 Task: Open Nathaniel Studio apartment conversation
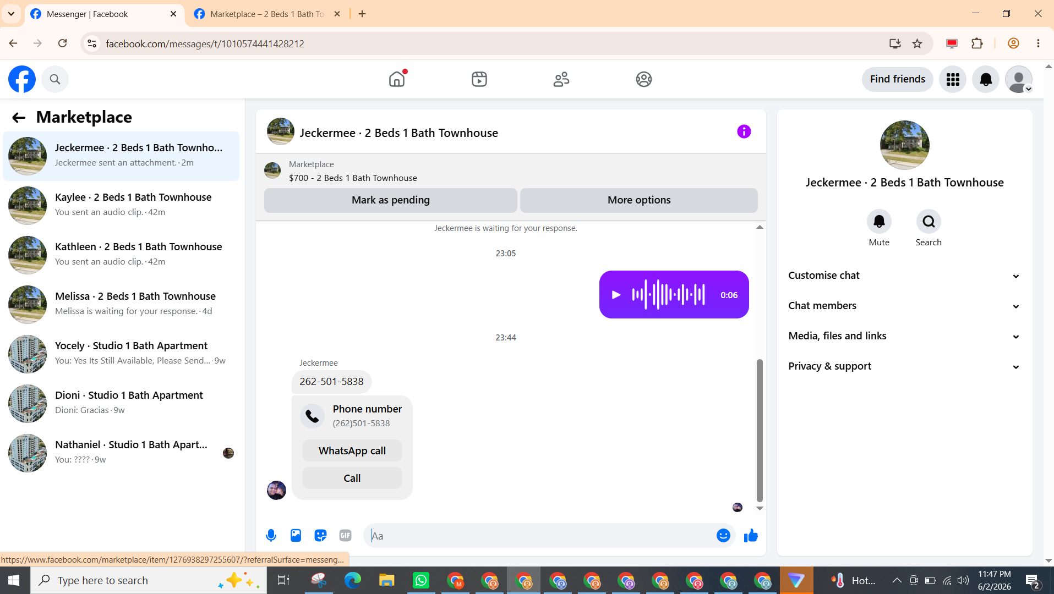pyautogui.click(x=121, y=453)
